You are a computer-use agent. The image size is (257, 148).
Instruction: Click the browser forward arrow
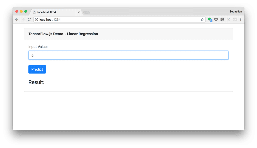[23, 19]
